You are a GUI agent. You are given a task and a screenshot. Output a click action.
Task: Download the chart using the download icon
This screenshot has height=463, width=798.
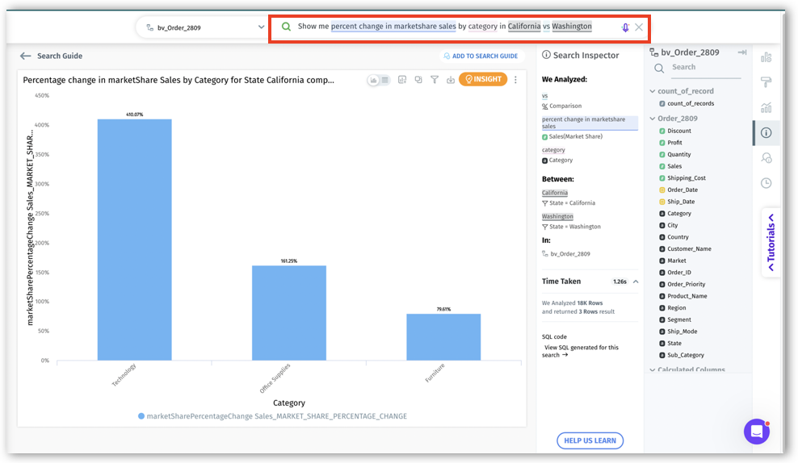[450, 80]
